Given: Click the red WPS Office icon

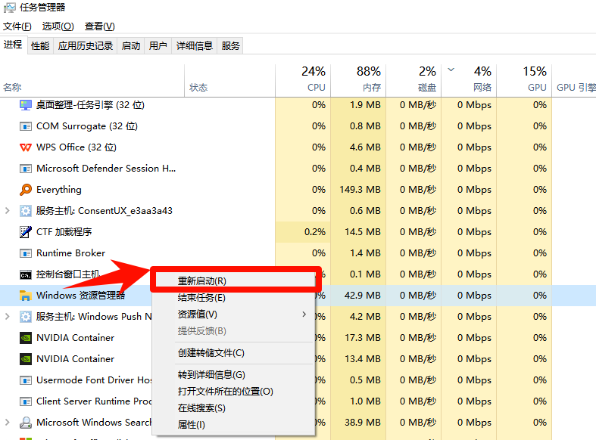Looking at the screenshot, I should click(26, 147).
